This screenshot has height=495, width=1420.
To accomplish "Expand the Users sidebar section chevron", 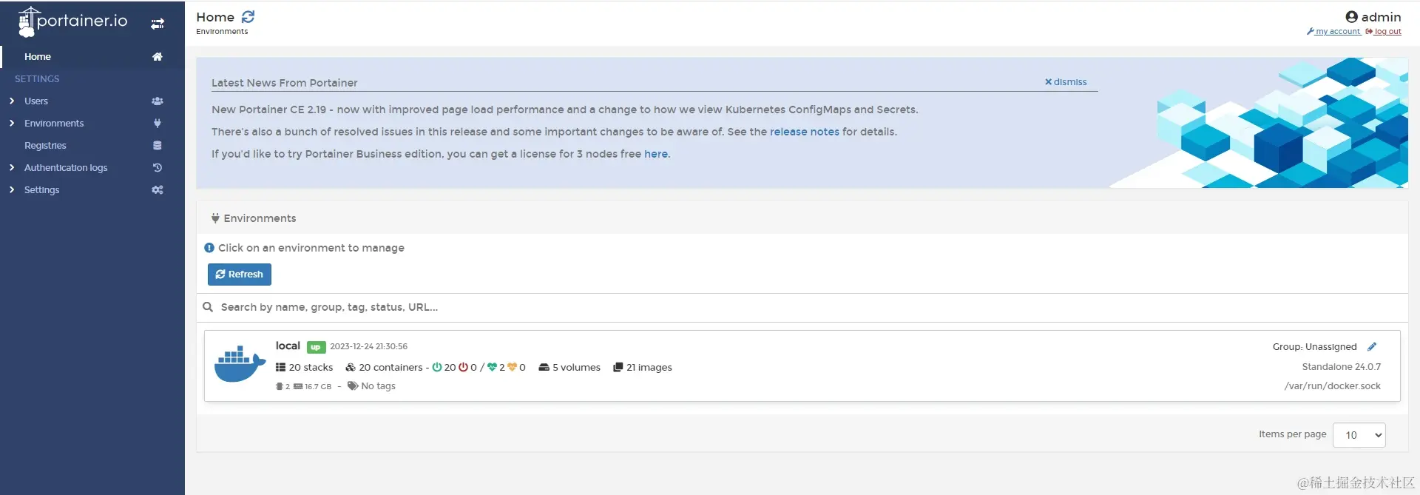I will click(x=12, y=101).
